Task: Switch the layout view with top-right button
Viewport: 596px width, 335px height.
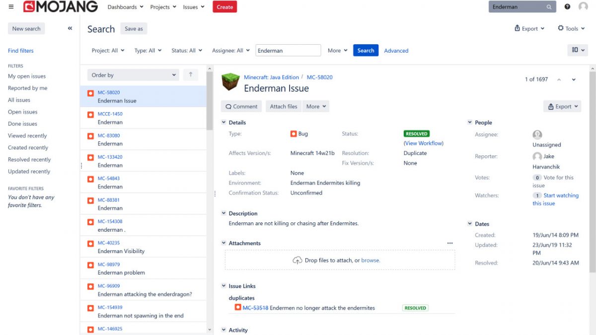Action: (x=577, y=50)
